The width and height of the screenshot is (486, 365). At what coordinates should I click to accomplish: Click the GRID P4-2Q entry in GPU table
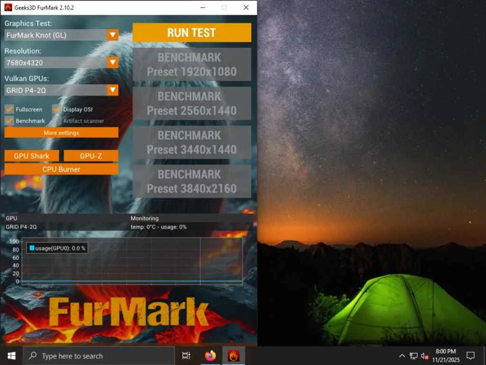pyautogui.click(x=21, y=227)
